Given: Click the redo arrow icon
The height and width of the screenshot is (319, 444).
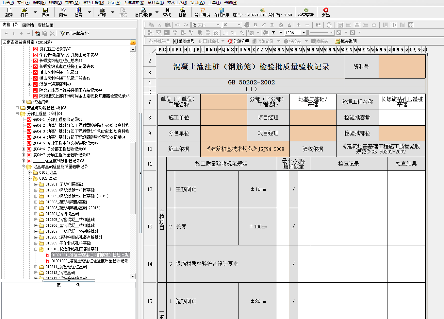Looking at the screenshot, I should 186,25.
